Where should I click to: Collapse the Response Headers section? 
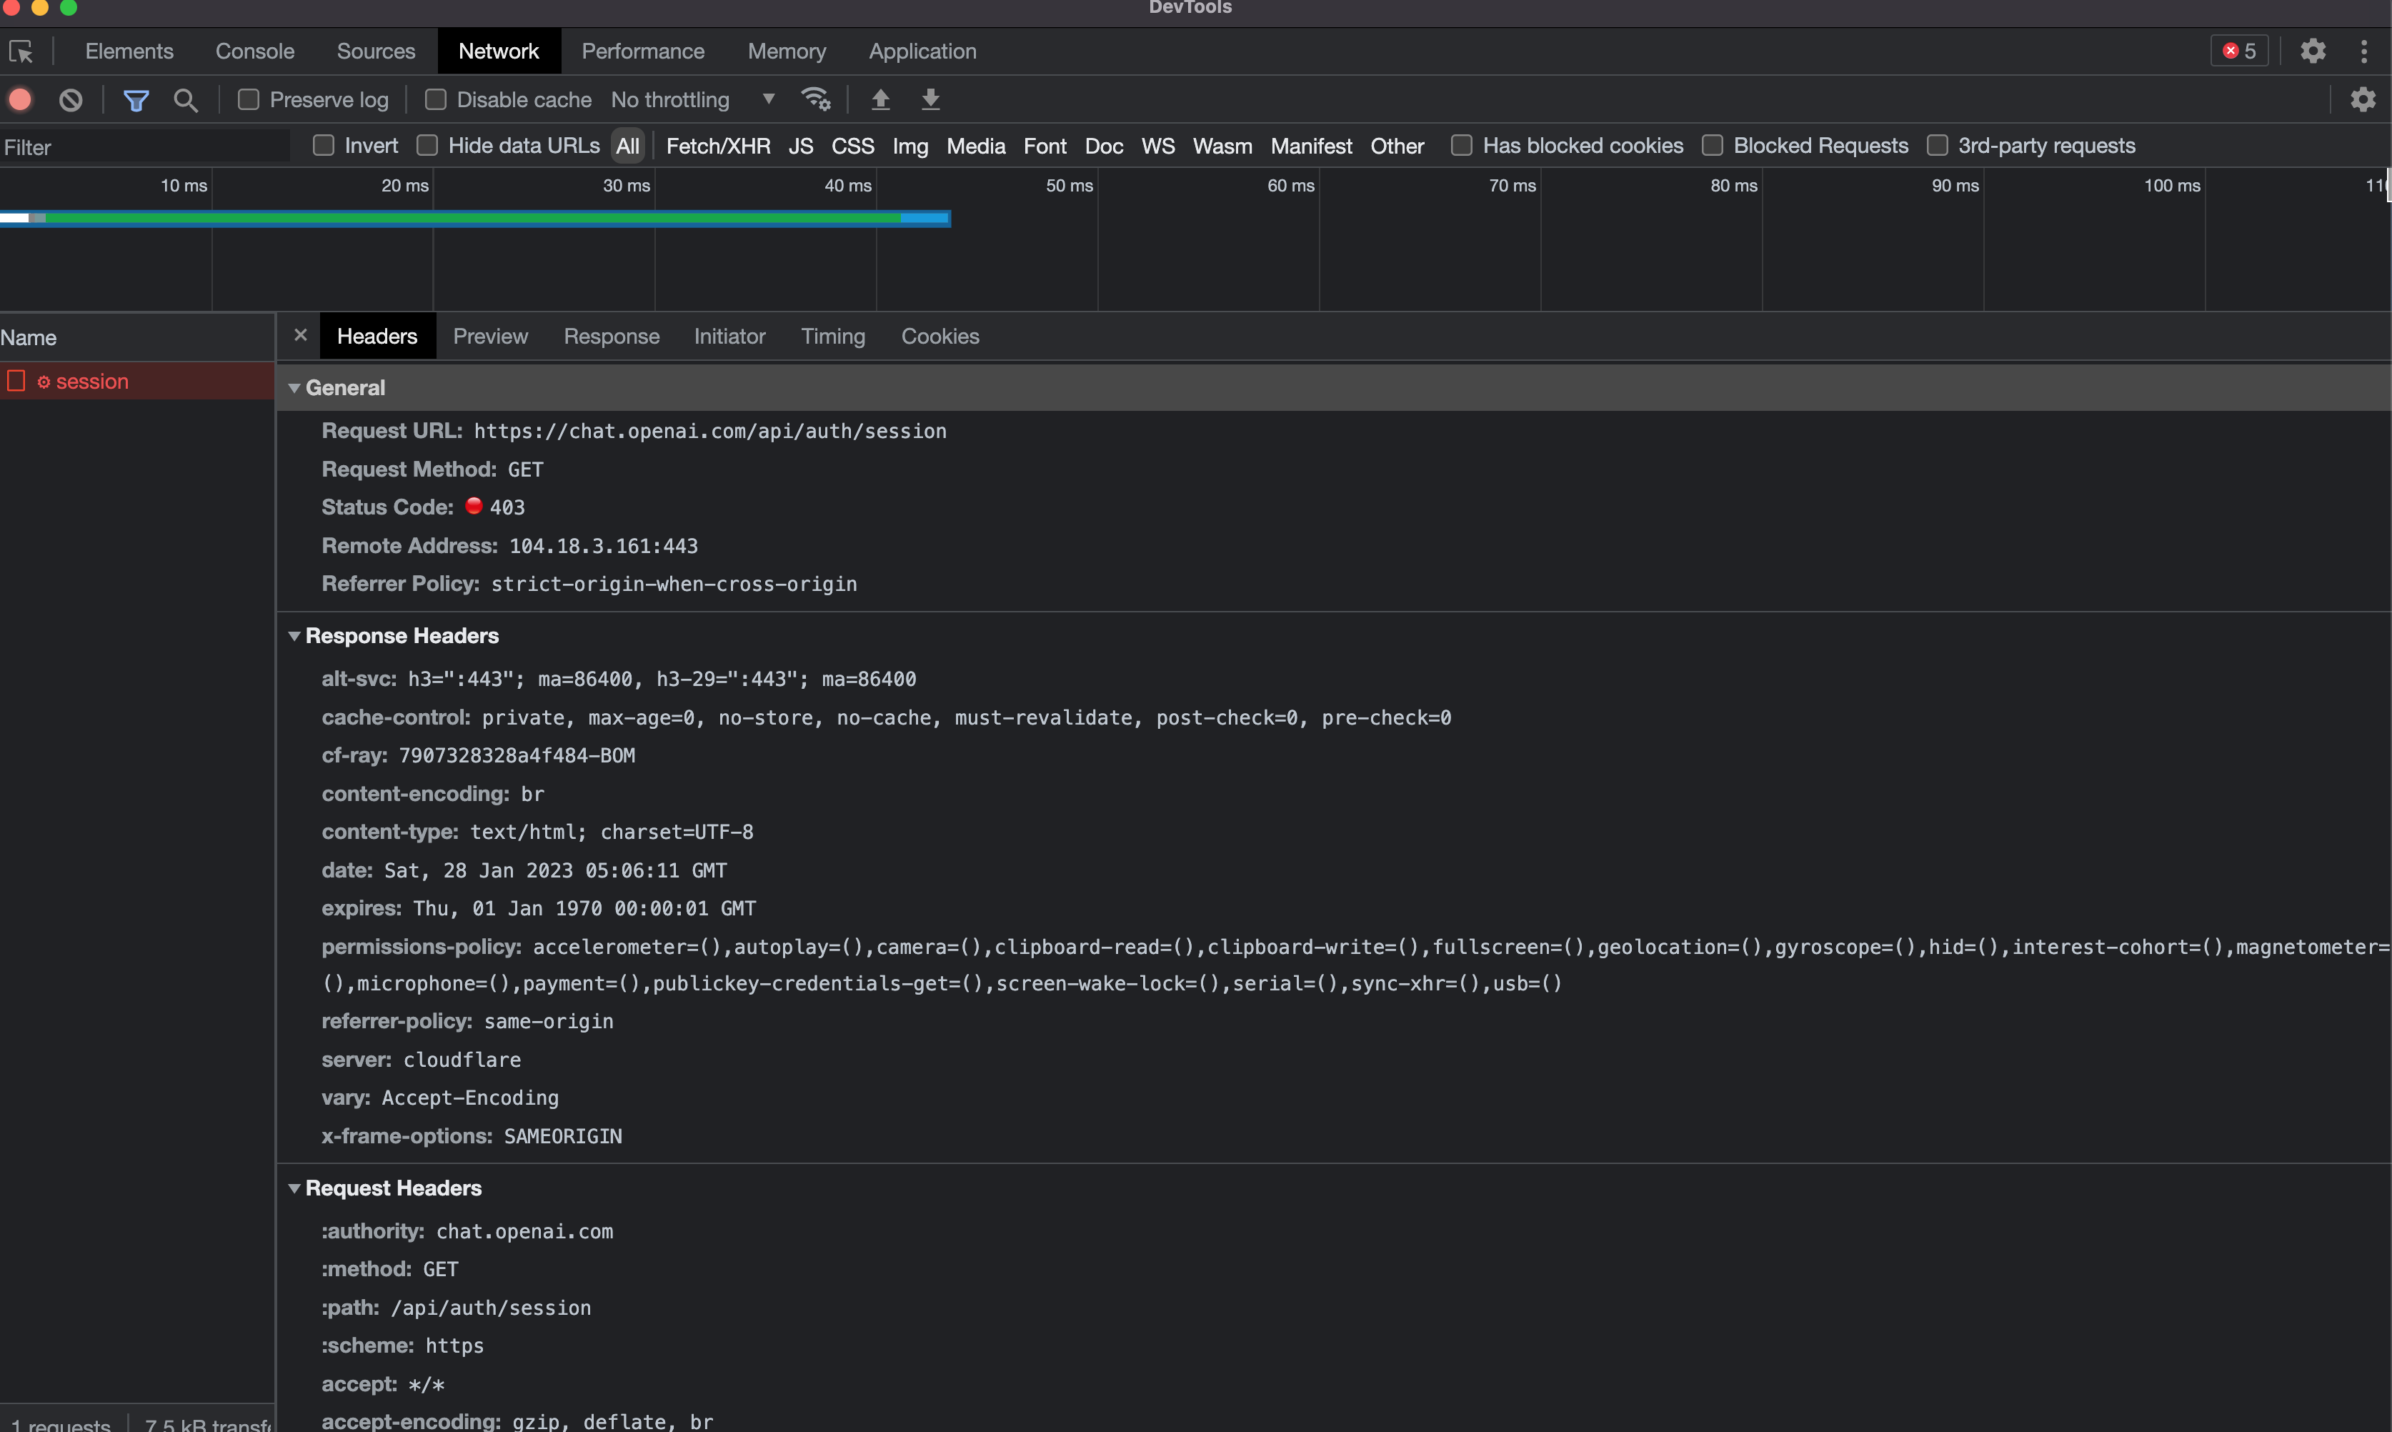coord(294,636)
